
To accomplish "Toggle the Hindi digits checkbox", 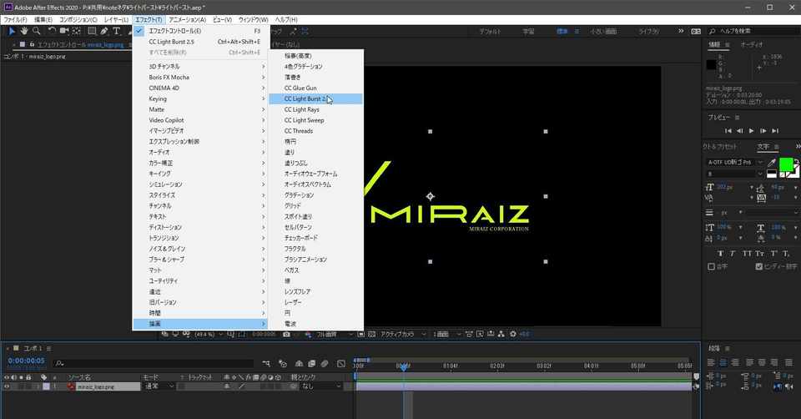I will tap(759, 267).
